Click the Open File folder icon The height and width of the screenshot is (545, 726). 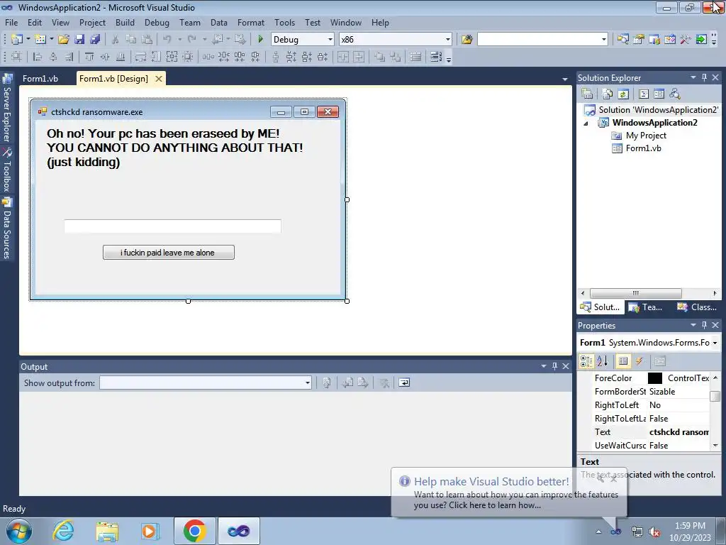(64, 40)
